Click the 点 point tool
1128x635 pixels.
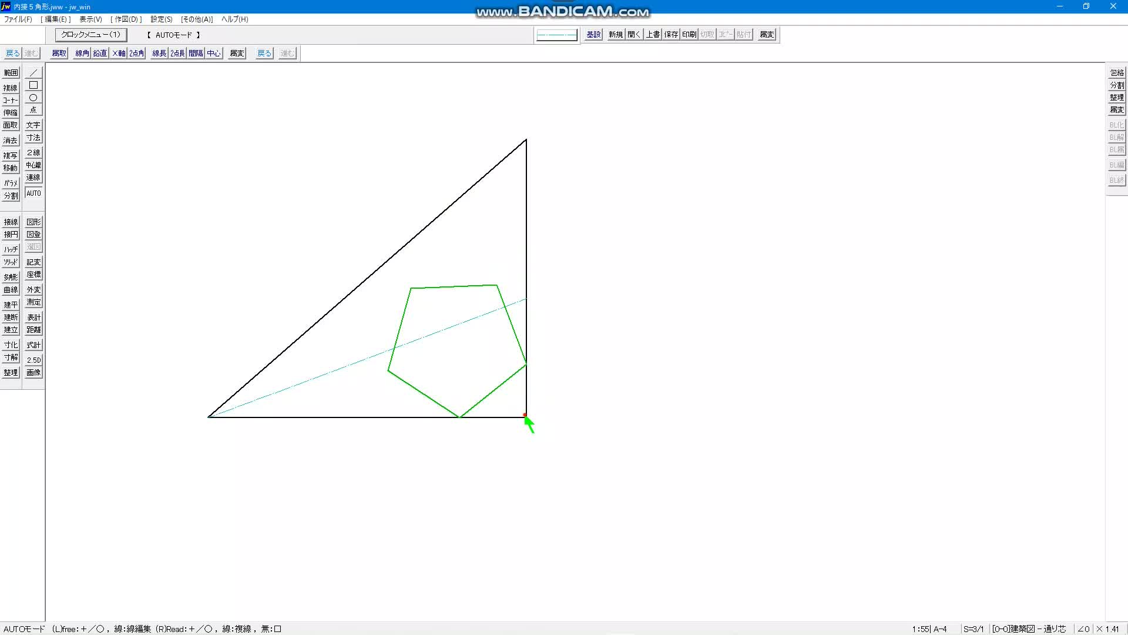point(33,110)
